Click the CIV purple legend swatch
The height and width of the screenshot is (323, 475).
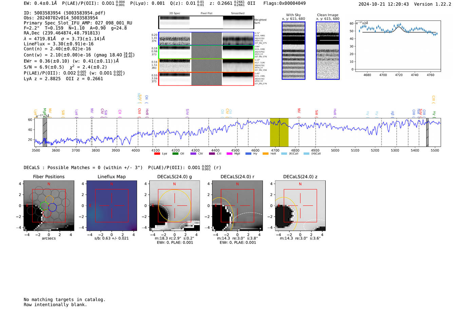[193, 154]
